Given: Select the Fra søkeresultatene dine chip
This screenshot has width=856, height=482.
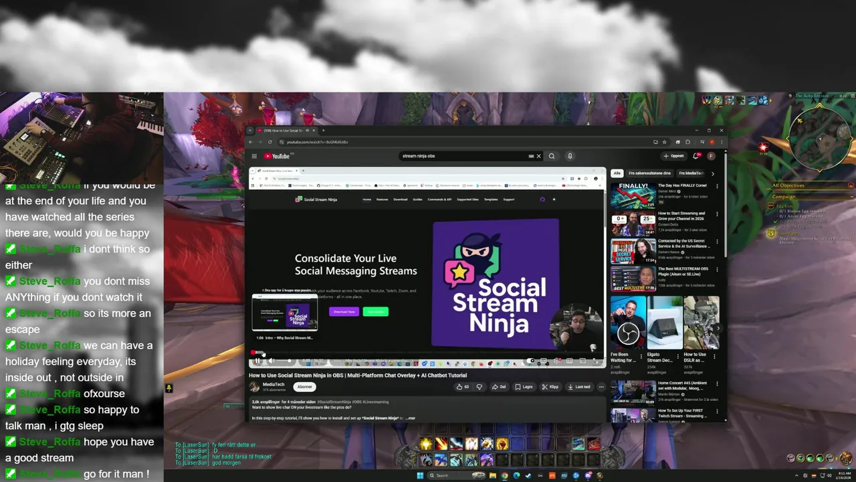Looking at the screenshot, I should (650, 173).
